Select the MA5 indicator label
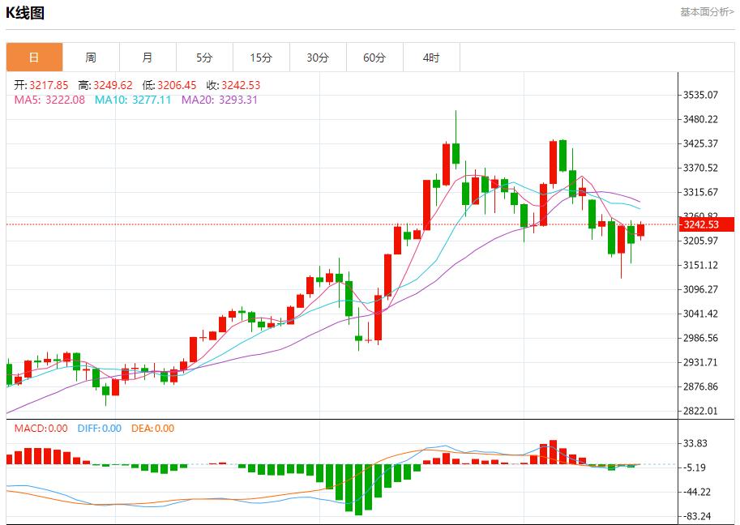 point(49,100)
